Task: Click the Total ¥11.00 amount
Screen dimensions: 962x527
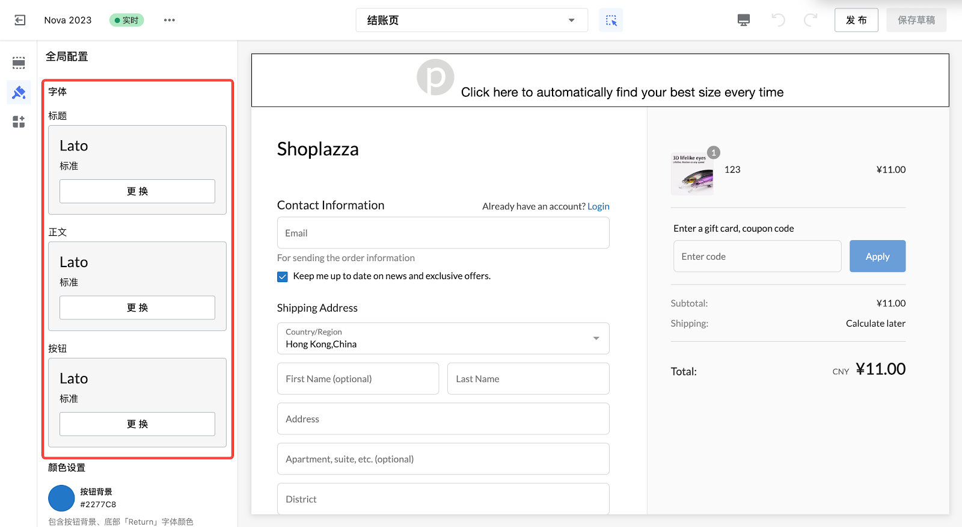Action: (880, 369)
